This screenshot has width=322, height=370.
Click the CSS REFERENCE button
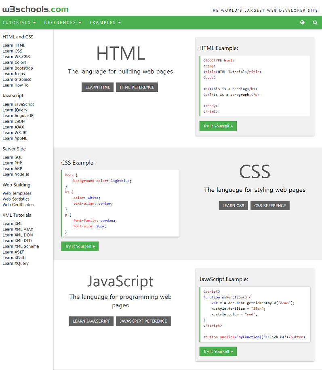click(270, 205)
